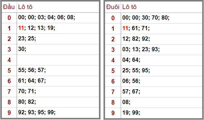The width and height of the screenshot is (204, 120).
Task: Click the Lô tô header of the left table
Action: pyautogui.click(x=25, y=7)
